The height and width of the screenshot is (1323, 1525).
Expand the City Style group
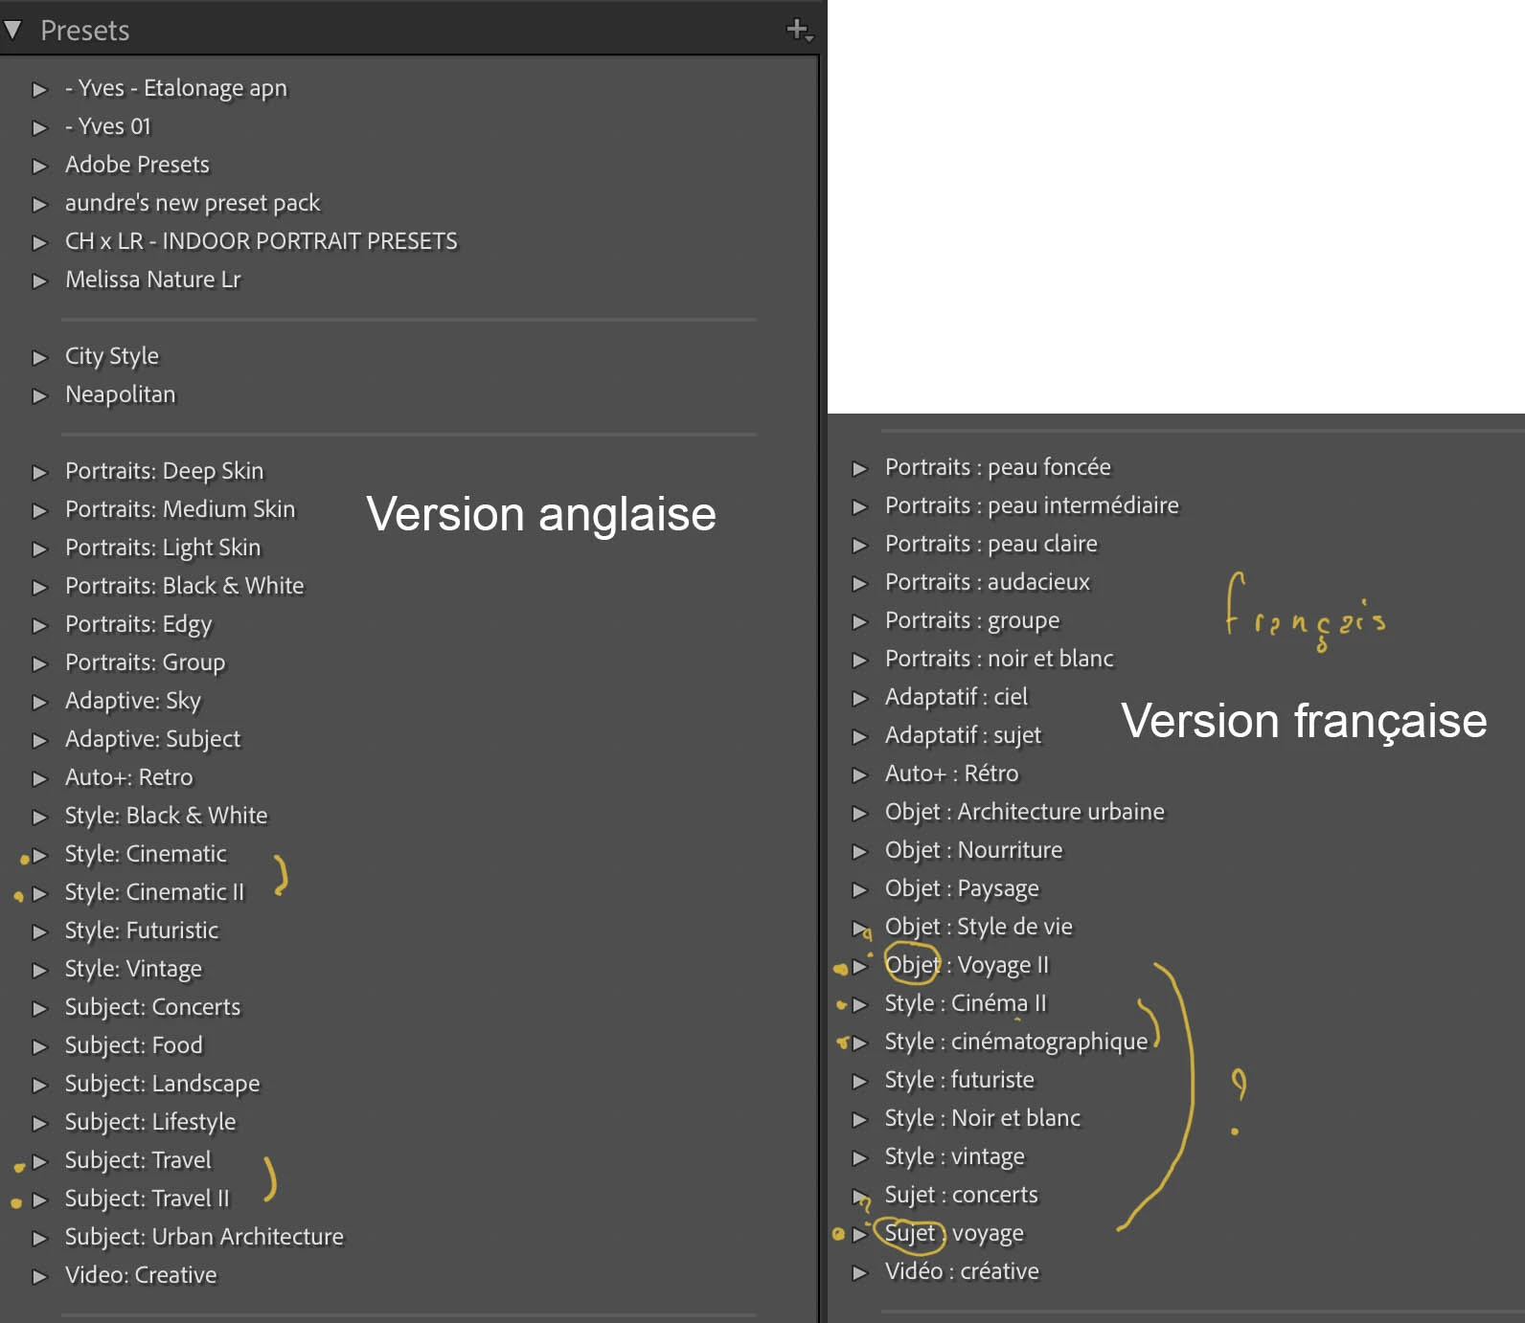pos(39,357)
